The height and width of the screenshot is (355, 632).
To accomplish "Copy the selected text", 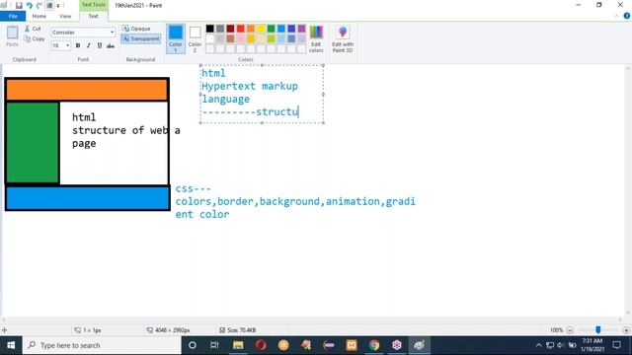I will 35,38.
